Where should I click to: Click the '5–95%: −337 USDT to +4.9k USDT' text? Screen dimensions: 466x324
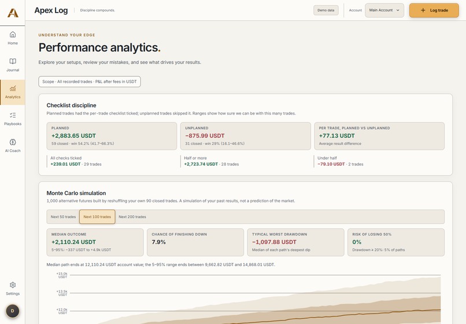pyautogui.click(x=81, y=250)
